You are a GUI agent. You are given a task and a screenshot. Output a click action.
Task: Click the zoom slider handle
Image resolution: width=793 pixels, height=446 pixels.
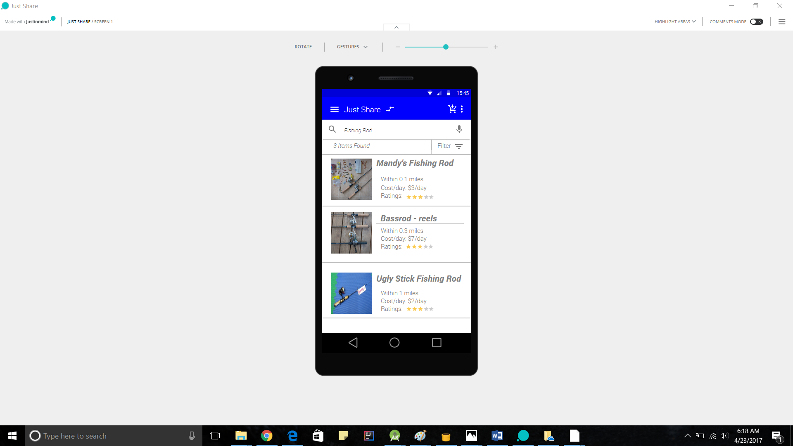tap(446, 47)
